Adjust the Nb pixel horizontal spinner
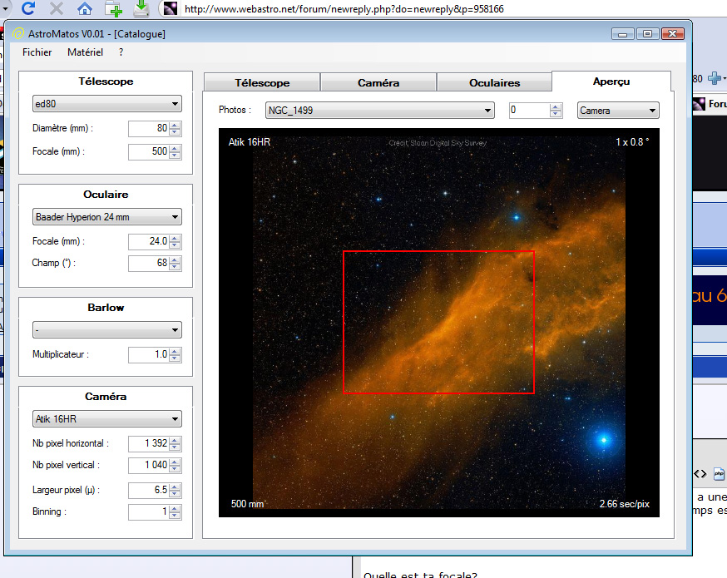The image size is (727, 578). 175,443
